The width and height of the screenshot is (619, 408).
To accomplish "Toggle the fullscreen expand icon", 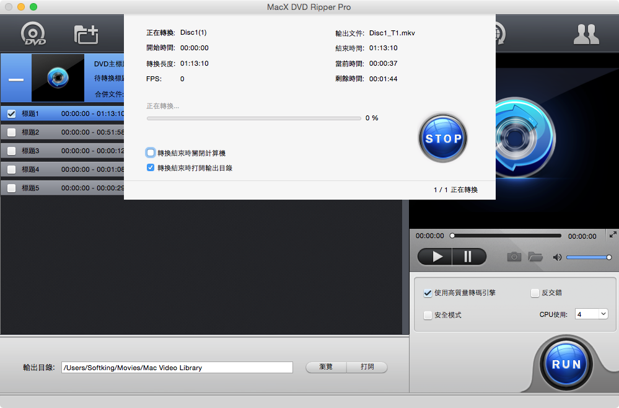I will pyautogui.click(x=613, y=234).
